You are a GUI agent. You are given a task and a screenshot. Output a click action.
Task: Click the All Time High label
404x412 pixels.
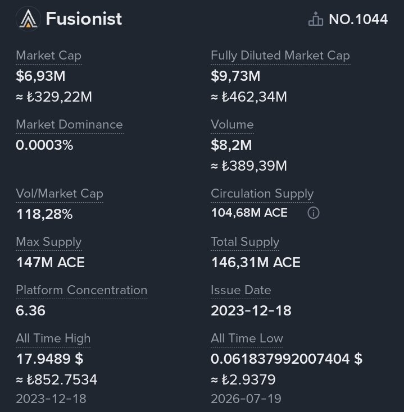(x=53, y=338)
